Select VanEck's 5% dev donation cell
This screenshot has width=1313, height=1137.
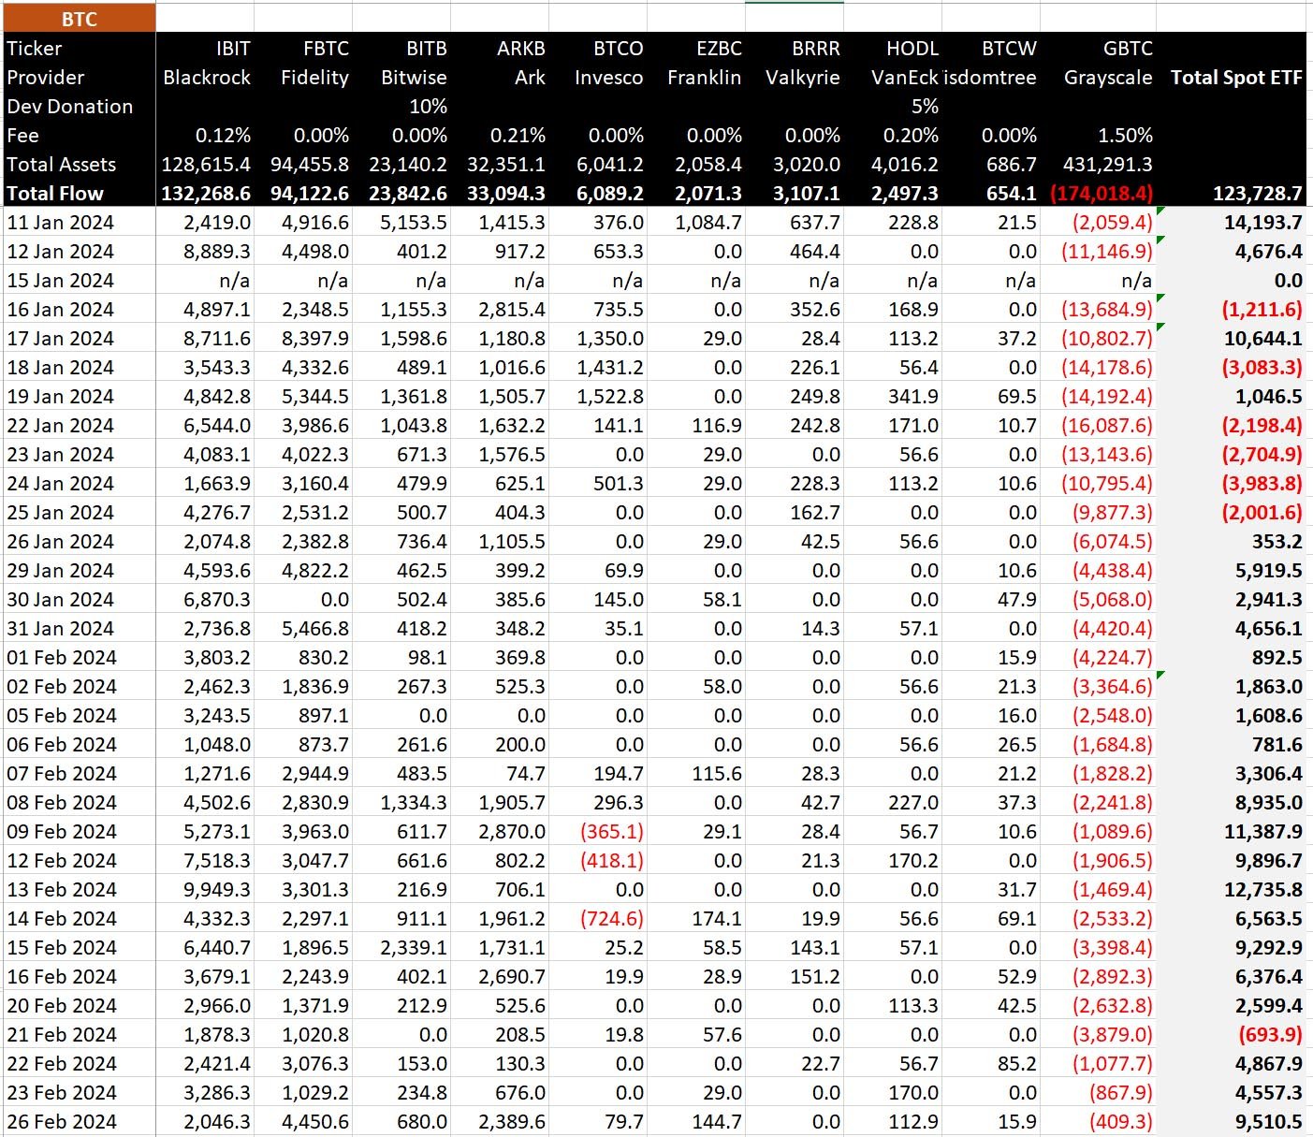[x=925, y=107]
